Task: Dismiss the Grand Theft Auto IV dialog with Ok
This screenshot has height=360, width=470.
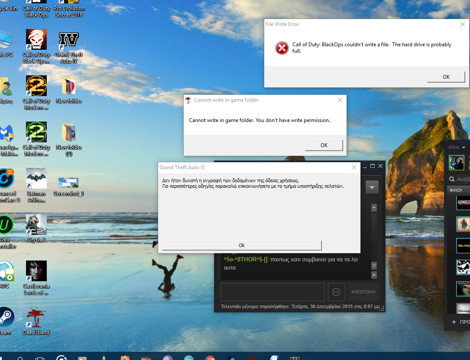Action: tap(242, 245)
